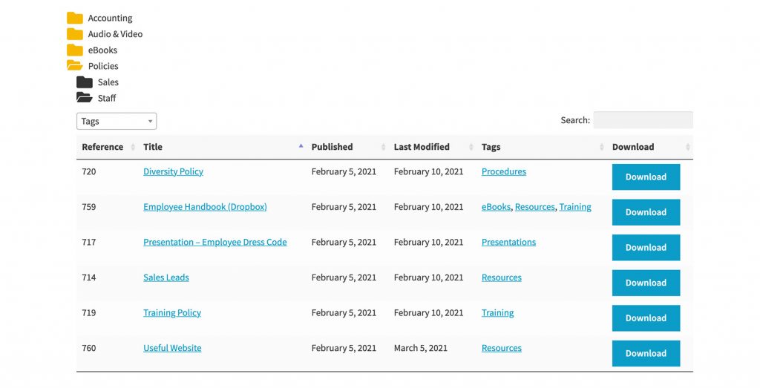Screen dimensions: 760x388
Task: Click the eBooks folder icon
Action: [x=75, y=50]
